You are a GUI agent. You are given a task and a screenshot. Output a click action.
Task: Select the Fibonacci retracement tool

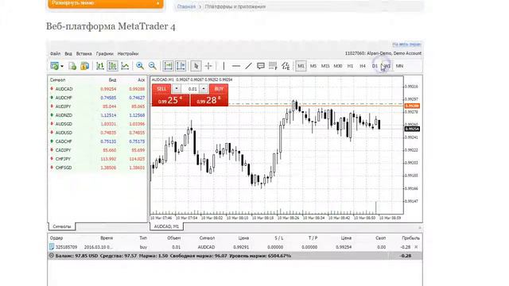273,66
